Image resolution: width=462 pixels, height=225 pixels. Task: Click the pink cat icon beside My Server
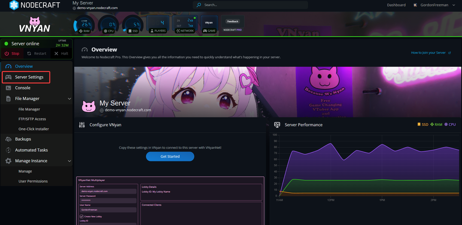pos(88,106)
